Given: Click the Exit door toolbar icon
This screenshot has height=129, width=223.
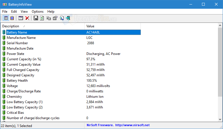Looking at the screenshot, I should [x=68, y=18].
